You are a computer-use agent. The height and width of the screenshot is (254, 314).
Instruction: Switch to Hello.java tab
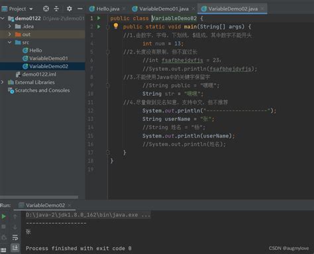tap(105, 9)
